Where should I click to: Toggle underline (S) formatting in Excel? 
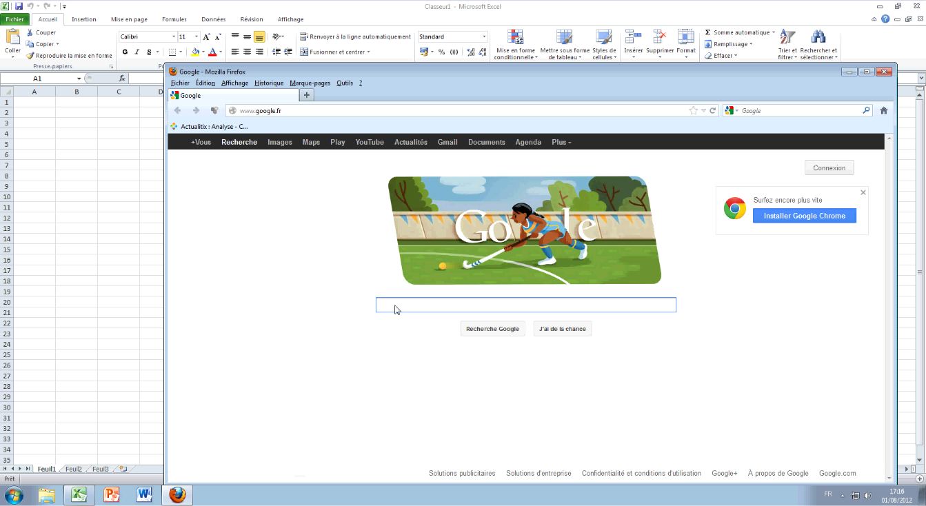pyautogui.click(x=149, y=52)
